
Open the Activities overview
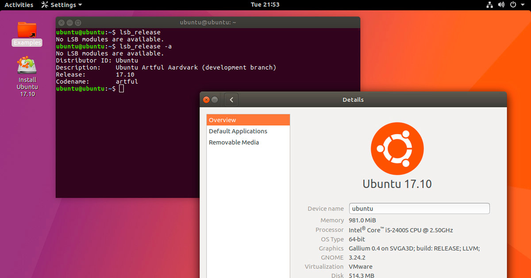[x=18, y=5]
